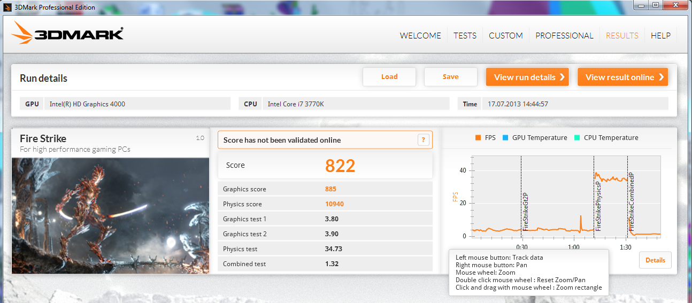Click the Fire Strike screenshot thumbnail
The image size is (692, 303).
pyautogui.click(x=110, y=215)
